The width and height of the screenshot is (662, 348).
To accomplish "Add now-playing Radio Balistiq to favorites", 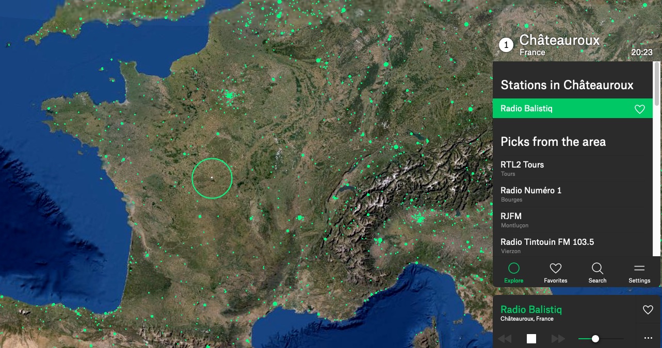I will coord(648,310).
